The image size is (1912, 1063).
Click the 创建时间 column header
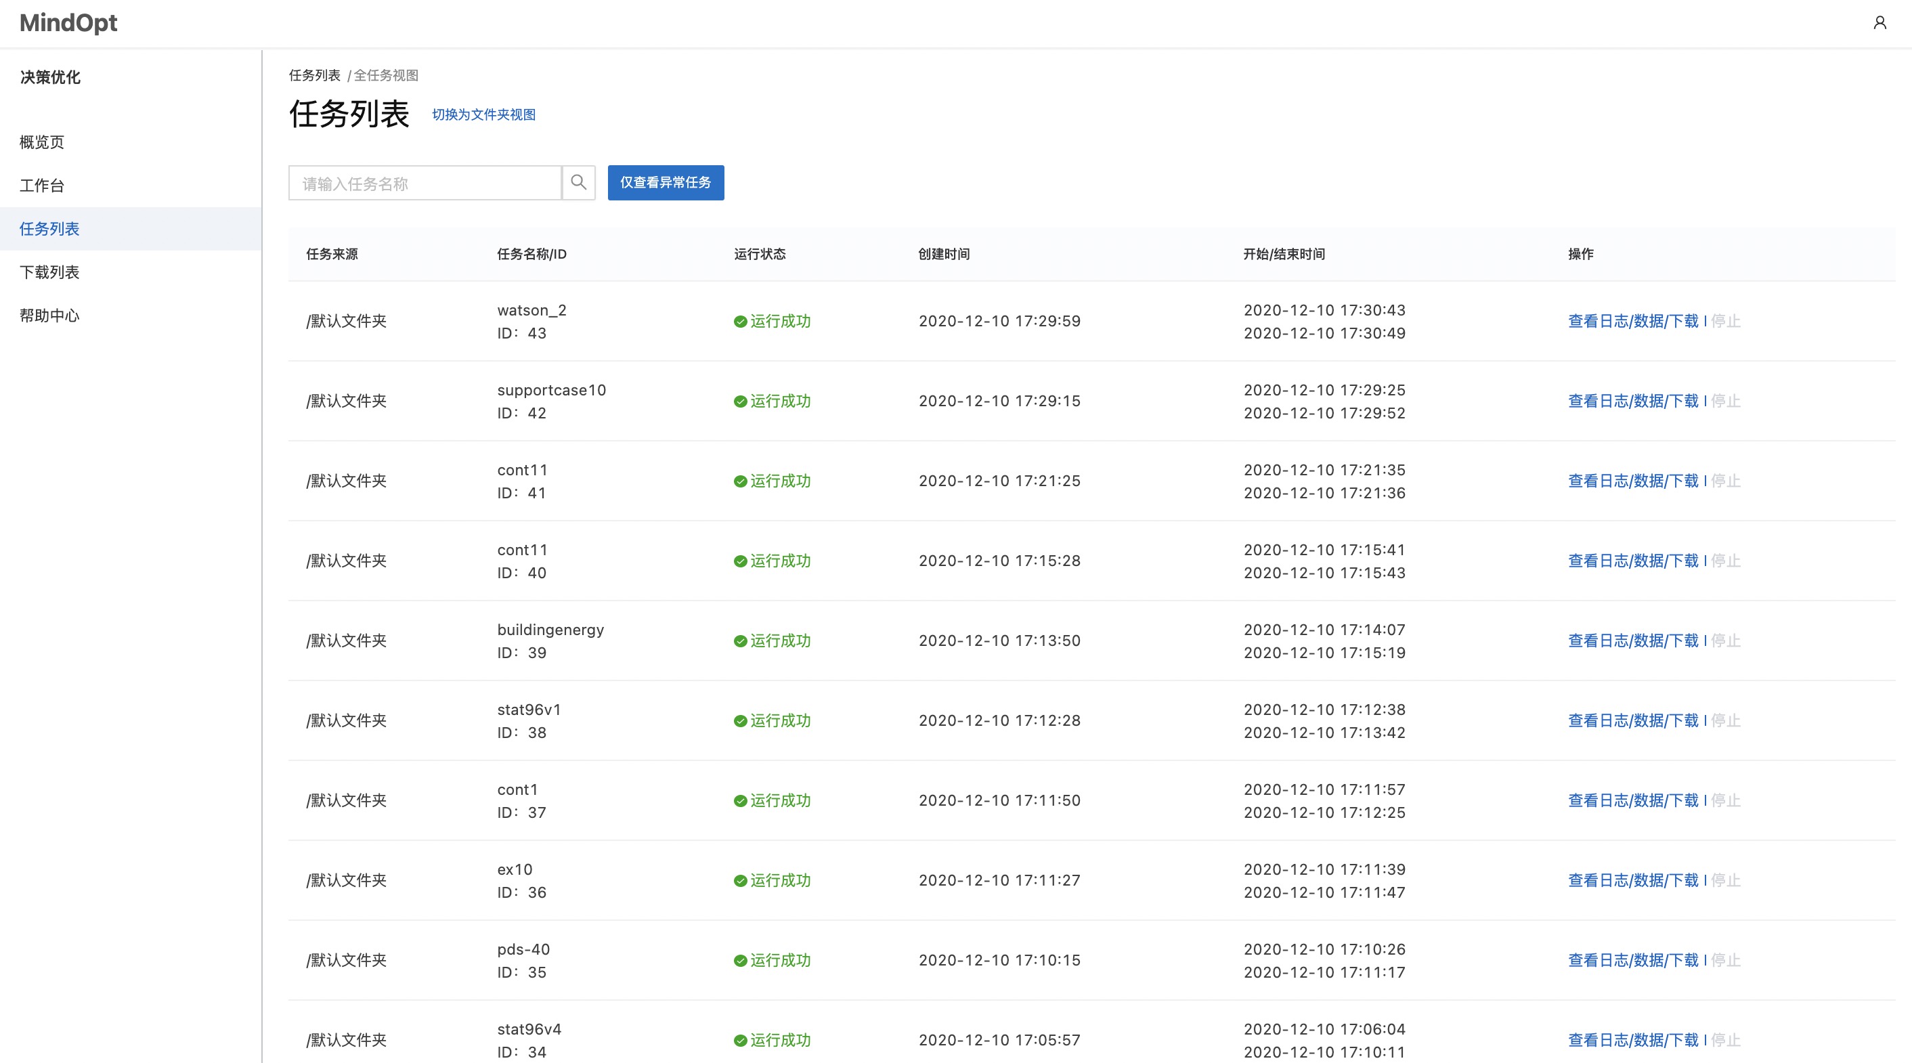point(943,254)
